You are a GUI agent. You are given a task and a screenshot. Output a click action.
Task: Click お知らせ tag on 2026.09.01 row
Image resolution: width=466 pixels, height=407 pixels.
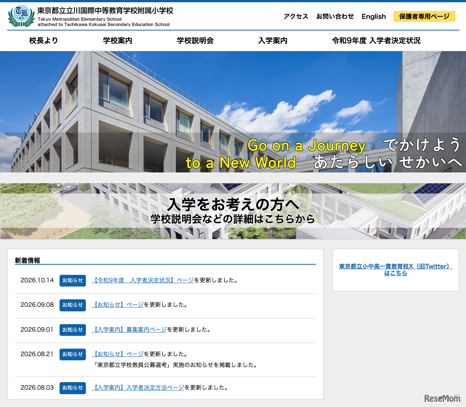[x=73, y=330]
